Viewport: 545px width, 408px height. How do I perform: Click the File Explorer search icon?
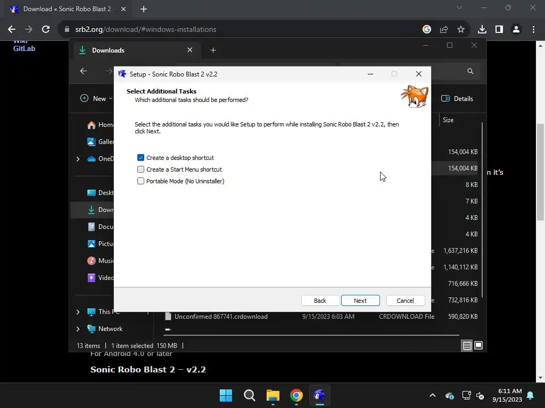pos(470,71)
